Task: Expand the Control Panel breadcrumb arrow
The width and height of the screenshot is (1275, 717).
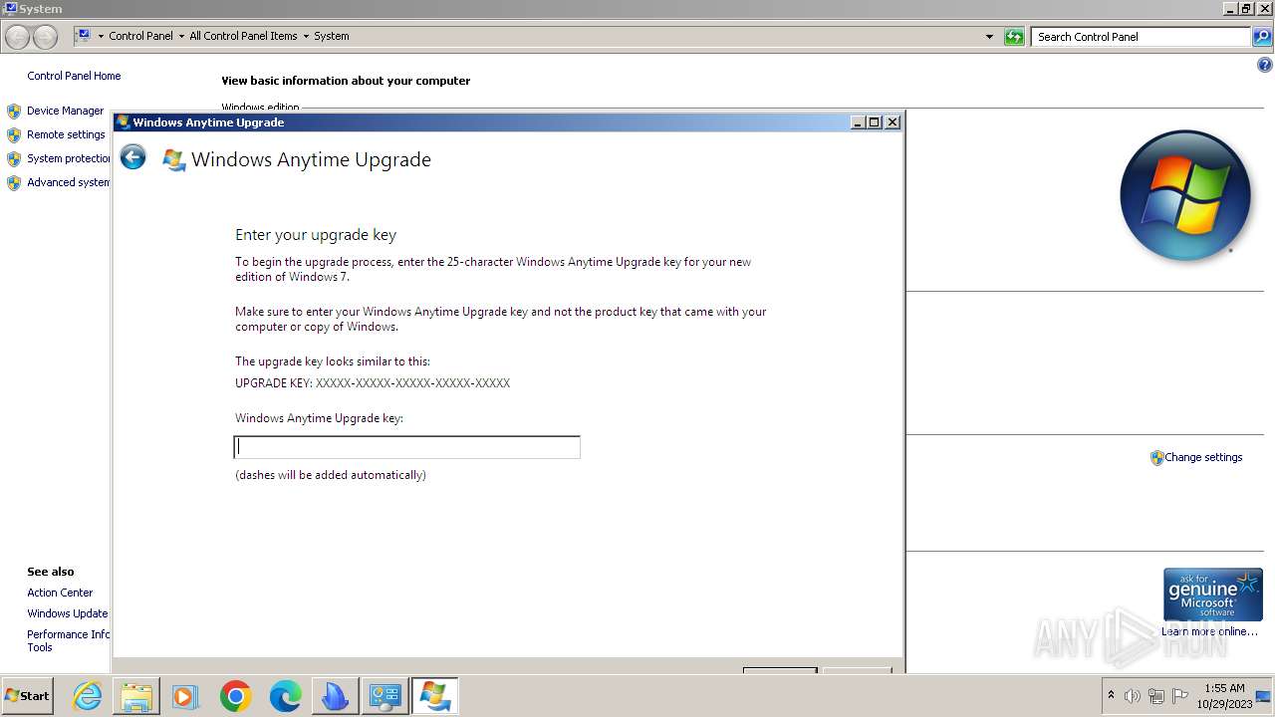Action: point(180,36)
